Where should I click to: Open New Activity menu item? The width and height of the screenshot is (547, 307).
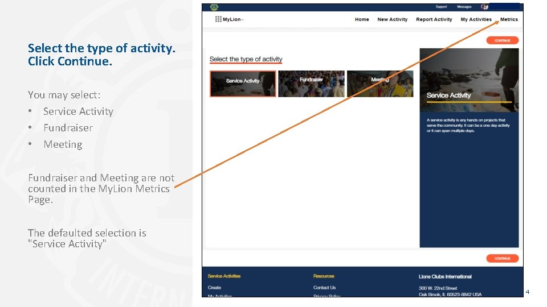point(393,19)
